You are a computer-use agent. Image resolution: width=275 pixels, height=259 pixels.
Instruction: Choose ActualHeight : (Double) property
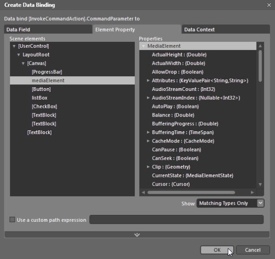coord(179,55)
